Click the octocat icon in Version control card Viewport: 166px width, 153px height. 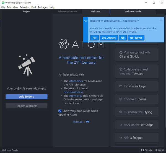121,53
